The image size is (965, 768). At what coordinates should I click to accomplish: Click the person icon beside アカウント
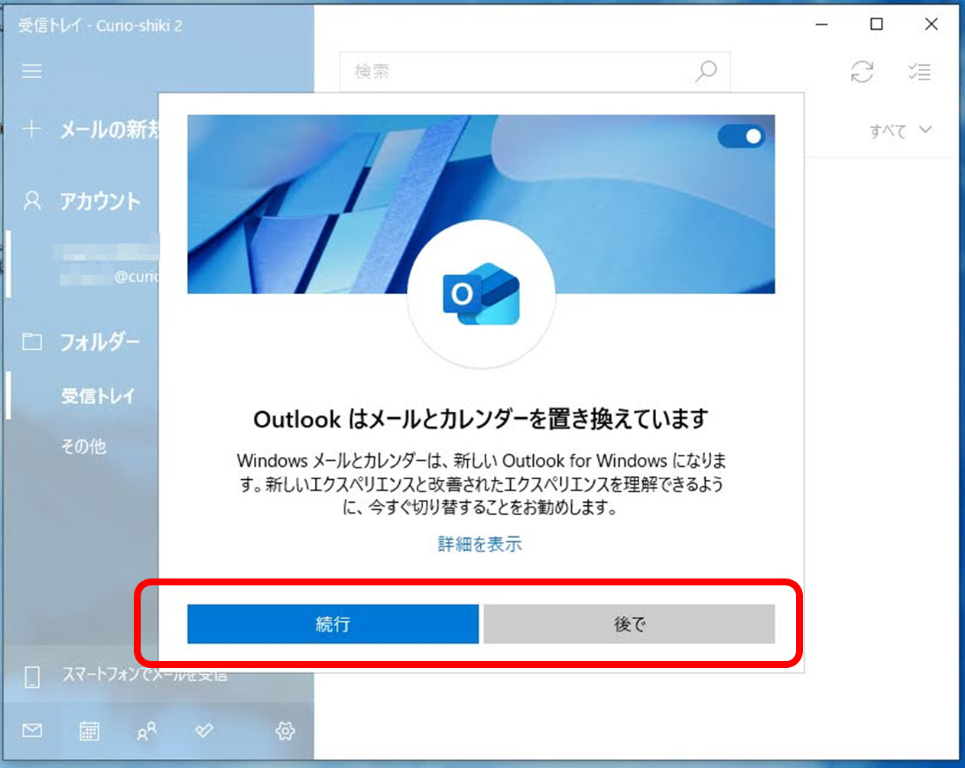(32, 201)
